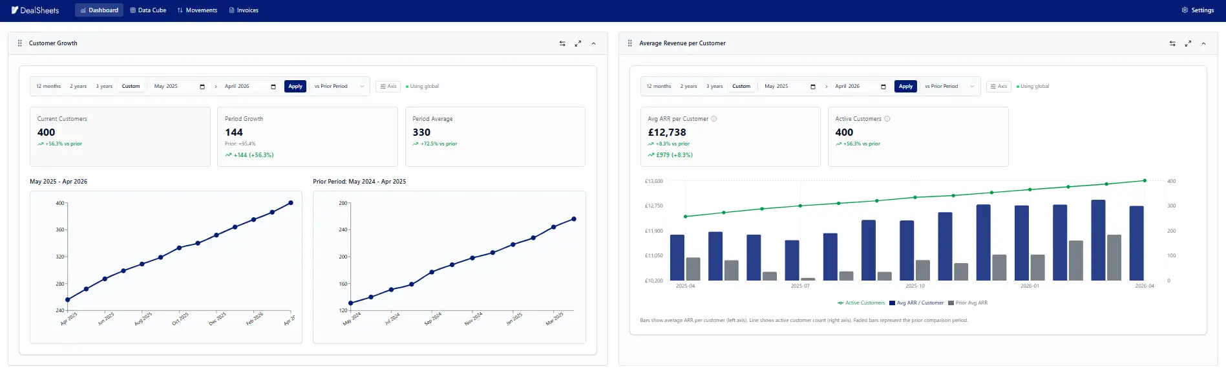The width and height of the screenshot is (1226, 373).
Task: Toggle Avg ARR / Customer legend swatch
Action: (892, 303)
